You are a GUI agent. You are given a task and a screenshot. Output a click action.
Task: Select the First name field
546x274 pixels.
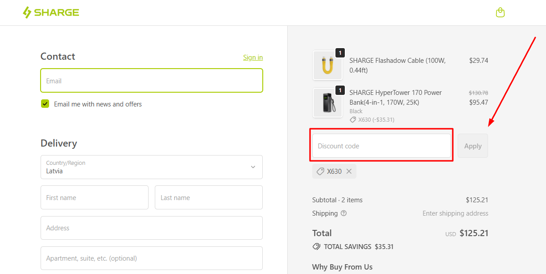click(95, 197)
